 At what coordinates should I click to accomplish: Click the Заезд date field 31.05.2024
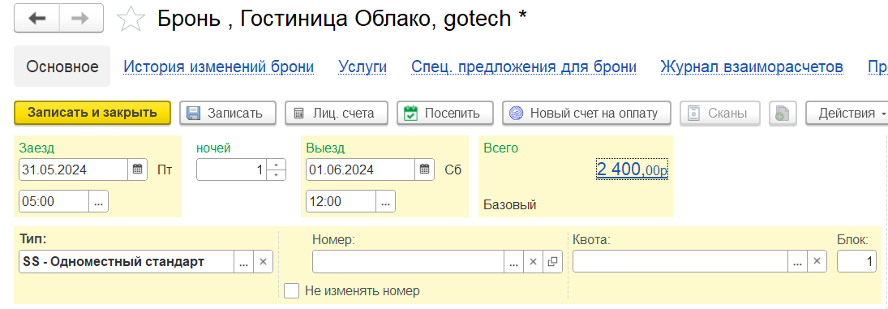pyautogui.click(x=74, y=170)
